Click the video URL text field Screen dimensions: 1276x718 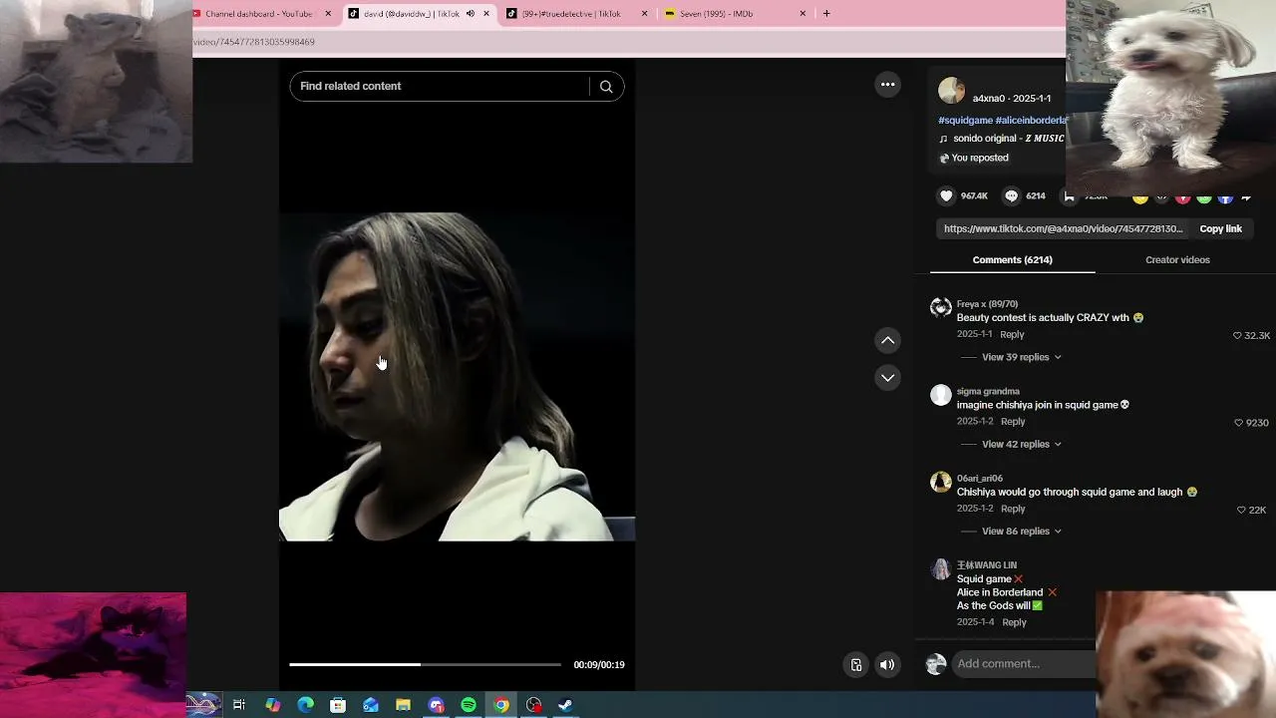click(x=1063, y=229)
